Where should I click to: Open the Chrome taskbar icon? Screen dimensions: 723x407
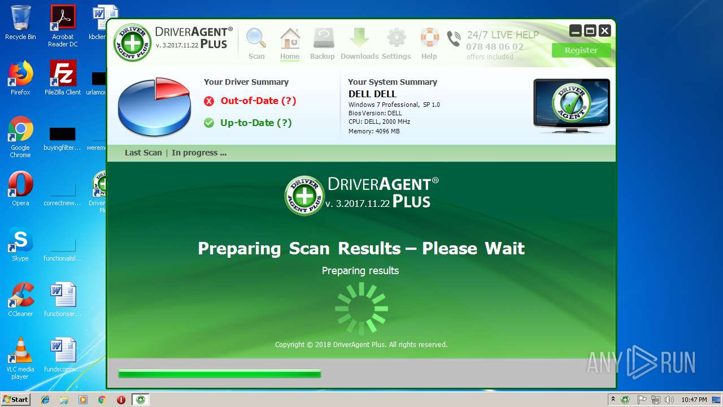click(102, 400)
